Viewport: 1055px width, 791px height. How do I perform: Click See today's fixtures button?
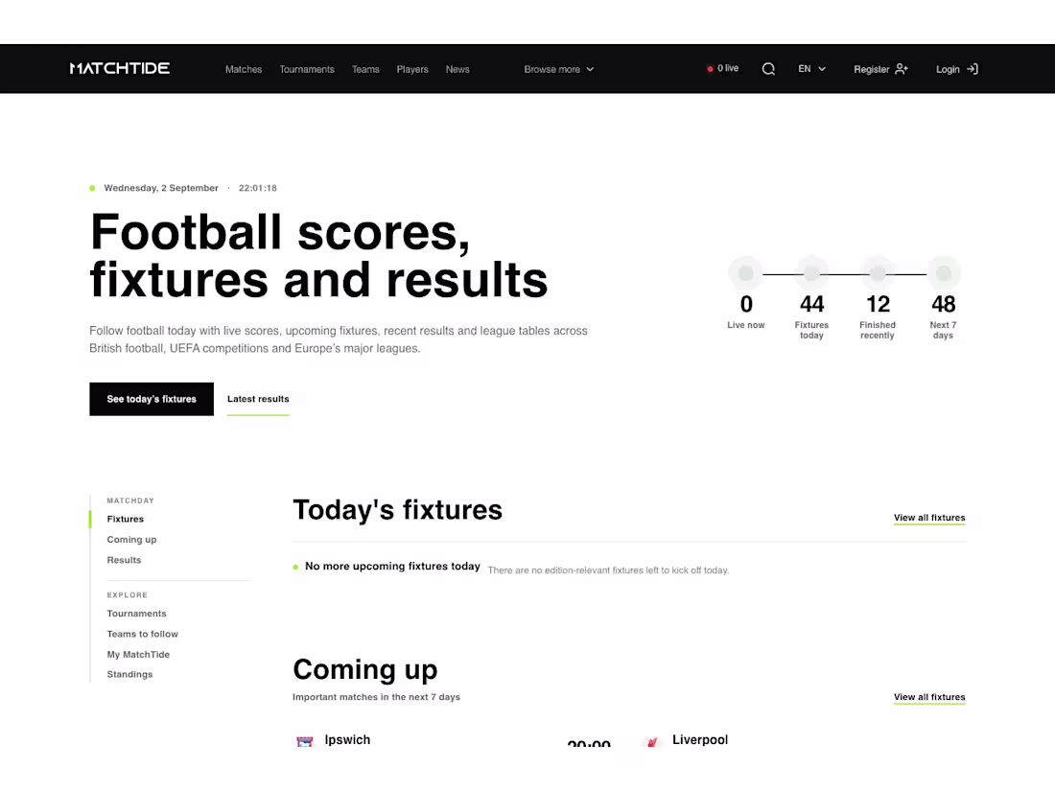pyautogui.click(x=152, y=399)
